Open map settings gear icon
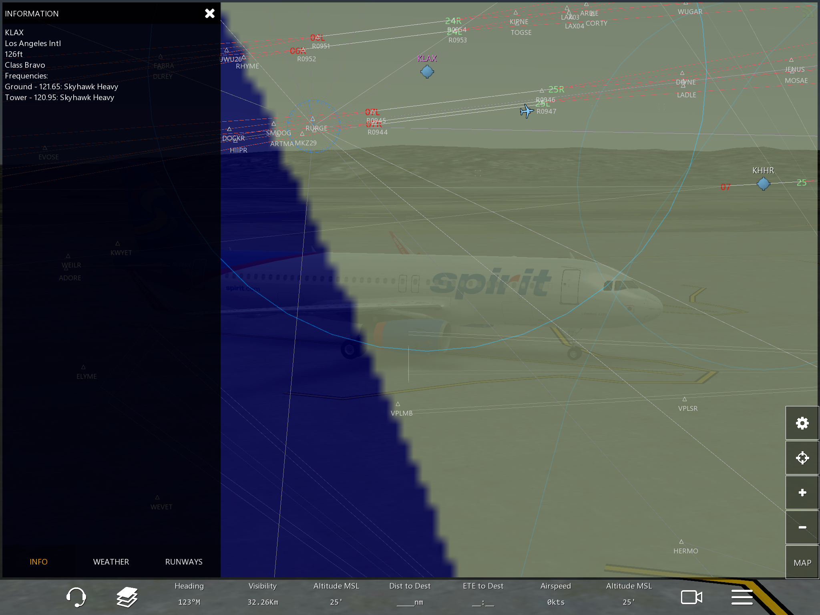Screen dimensions: 820x615 tap(802, 423)
